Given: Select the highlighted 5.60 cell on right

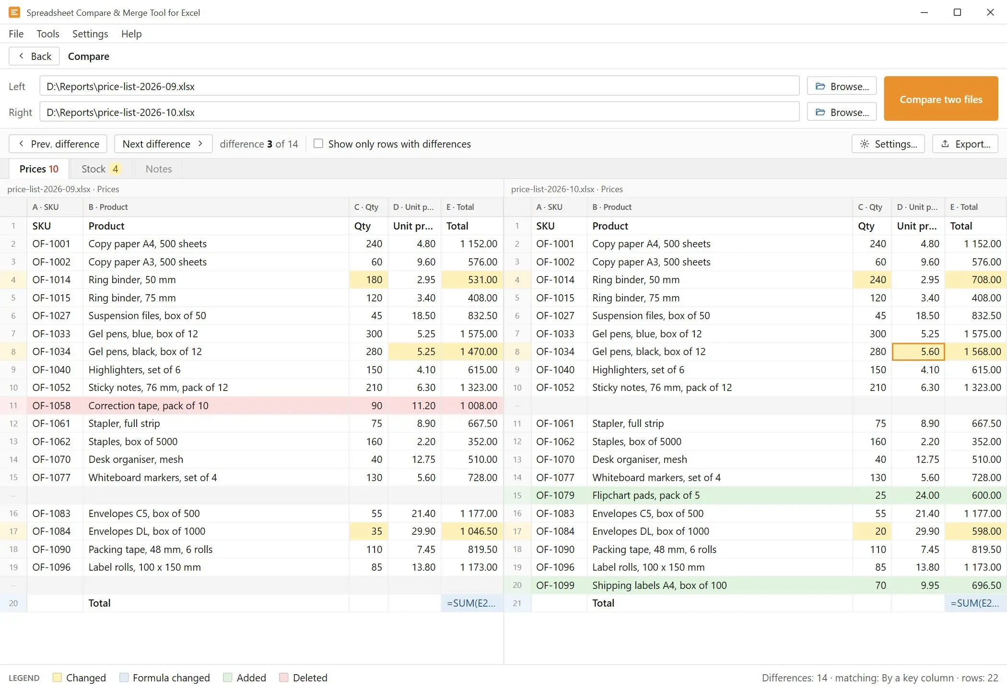Looking at the screenshot, I should pyautogui.click(x=918, y=352).
